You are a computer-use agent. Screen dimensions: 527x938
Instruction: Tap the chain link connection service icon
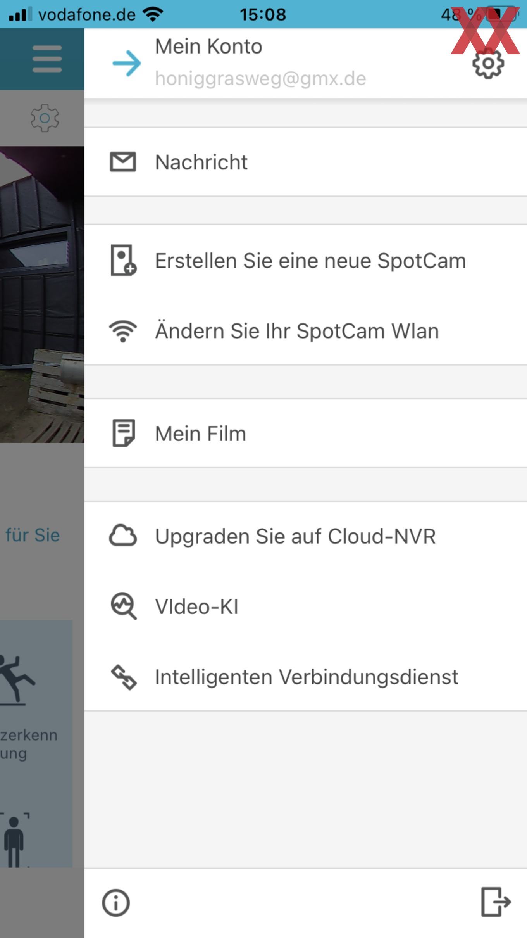pyautogui.click(x=124, y=677)
